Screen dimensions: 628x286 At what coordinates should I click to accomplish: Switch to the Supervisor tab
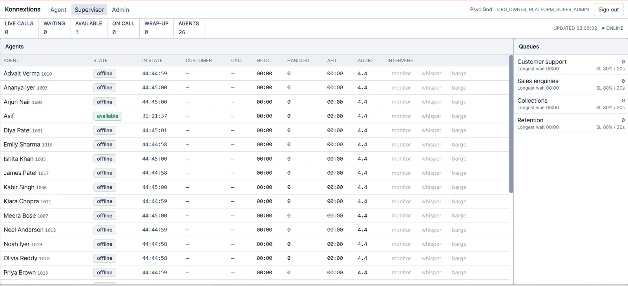[89, 10]
